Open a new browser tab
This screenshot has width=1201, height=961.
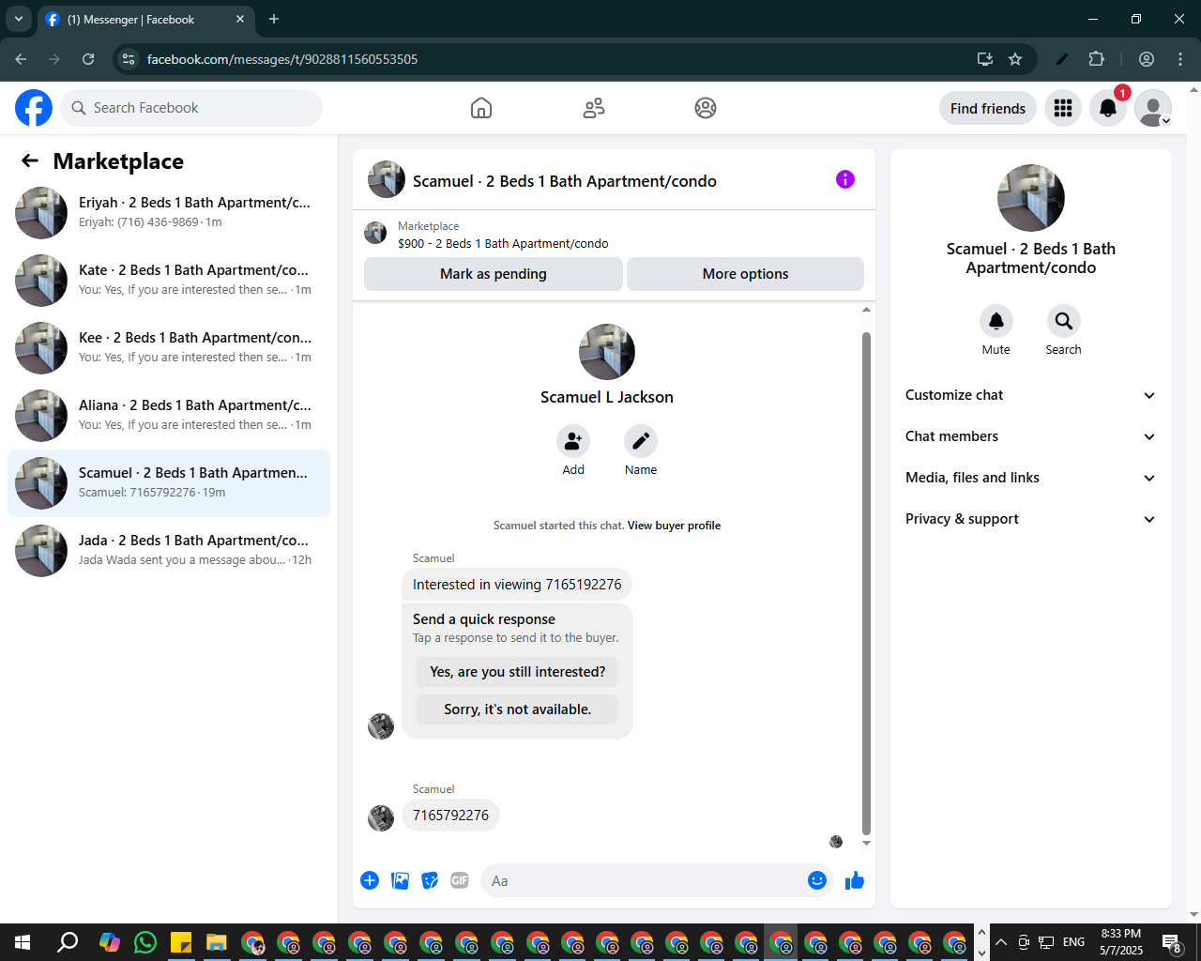tap(274, 19)
